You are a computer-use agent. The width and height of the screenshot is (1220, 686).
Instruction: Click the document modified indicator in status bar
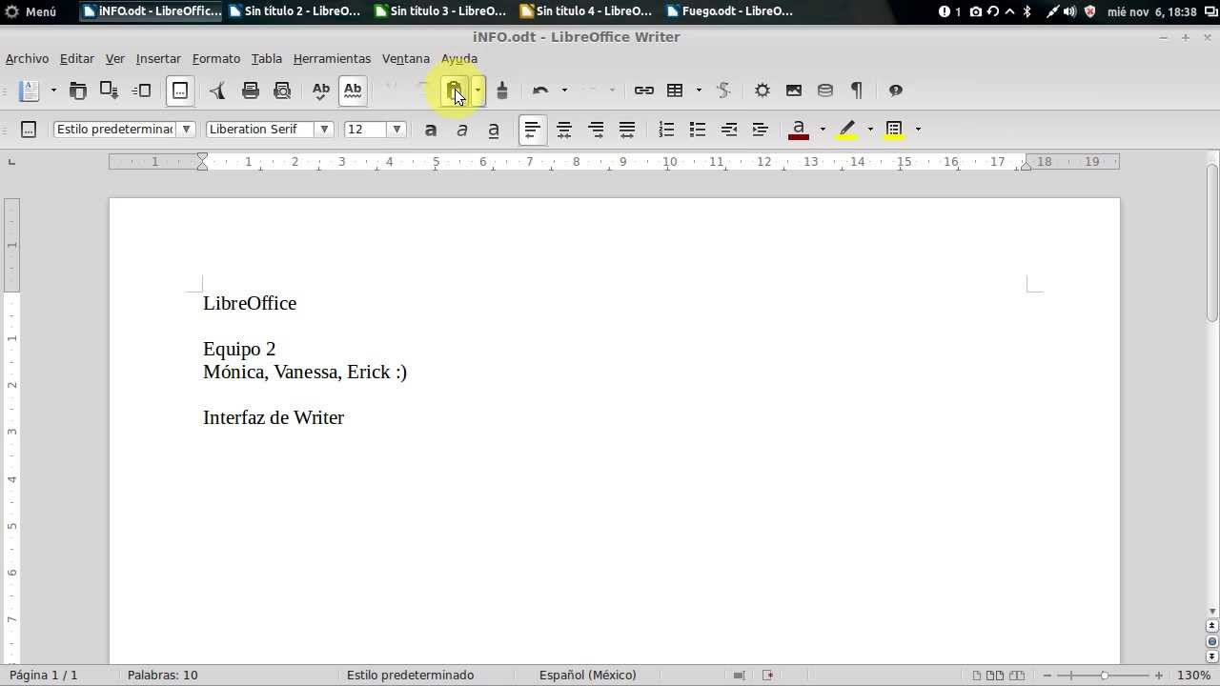click(x=767, y=676)
